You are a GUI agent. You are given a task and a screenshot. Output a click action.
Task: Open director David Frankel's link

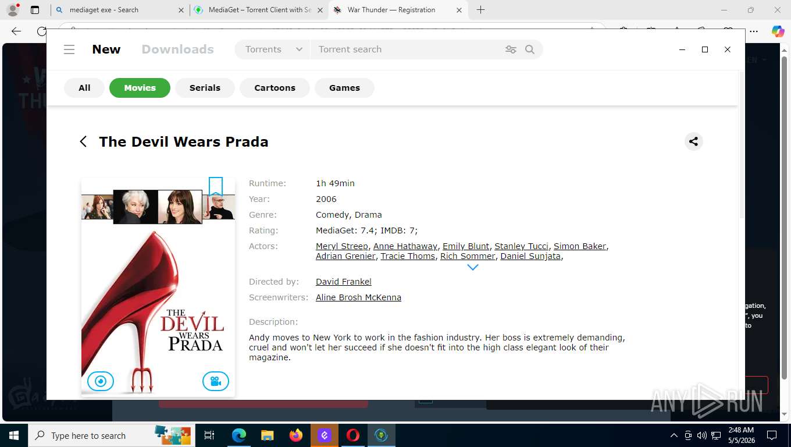click(x=344, y=282)
